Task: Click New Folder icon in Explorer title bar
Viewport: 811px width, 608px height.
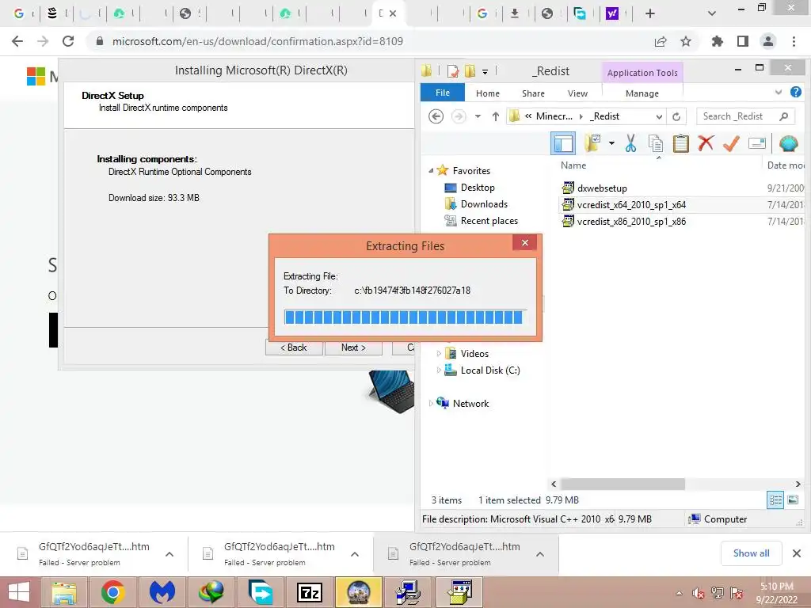Action: 470,70
